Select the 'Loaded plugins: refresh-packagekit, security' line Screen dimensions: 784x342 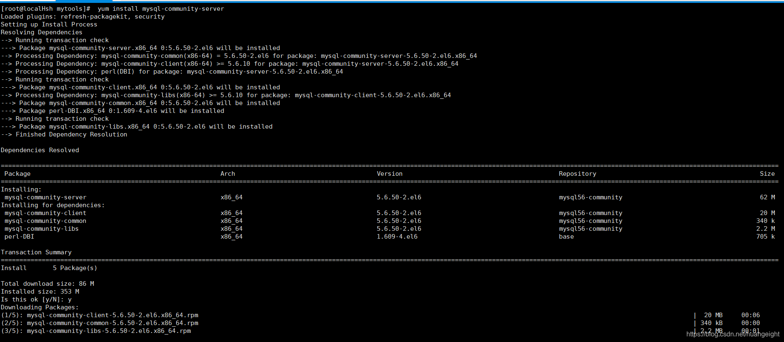[83, 17]
